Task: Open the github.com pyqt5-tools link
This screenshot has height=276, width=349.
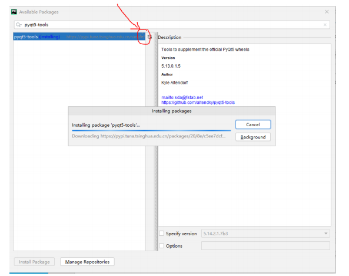Action: (198, 103)
